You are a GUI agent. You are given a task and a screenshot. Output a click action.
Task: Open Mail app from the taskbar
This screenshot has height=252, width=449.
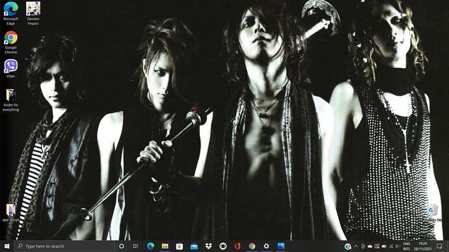pyautogui.click(x=194, y=246)
